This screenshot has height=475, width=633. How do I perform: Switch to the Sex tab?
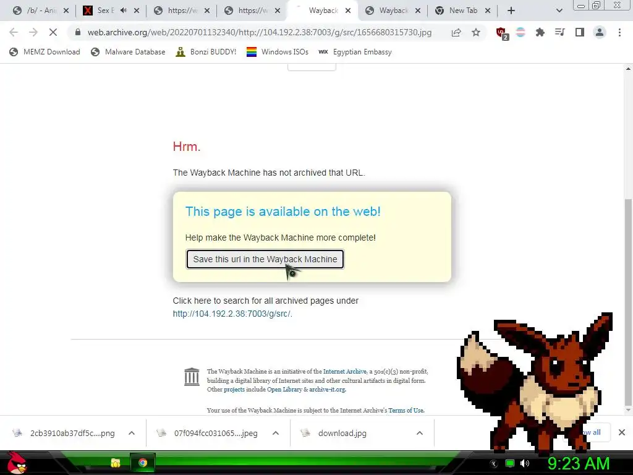105,11
